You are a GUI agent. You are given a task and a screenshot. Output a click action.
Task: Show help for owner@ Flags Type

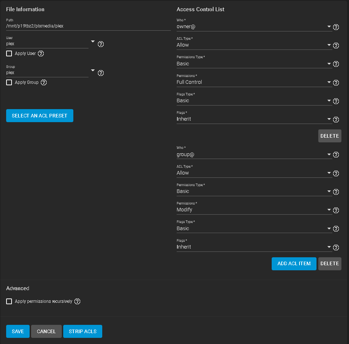tap(336, 101)
